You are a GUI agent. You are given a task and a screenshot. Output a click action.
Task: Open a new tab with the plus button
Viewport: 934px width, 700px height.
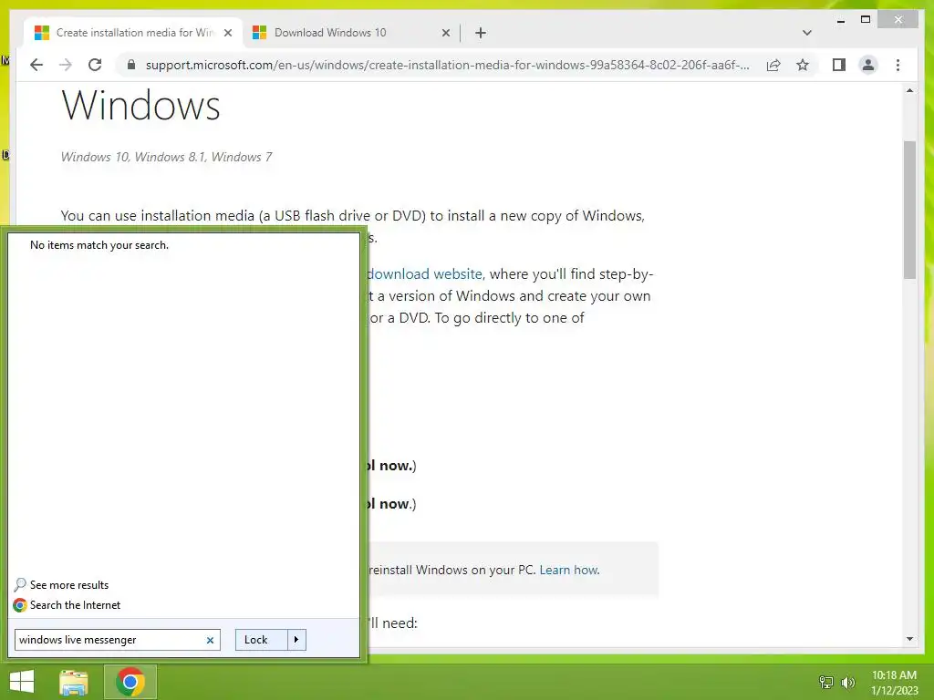pos(481,33)
